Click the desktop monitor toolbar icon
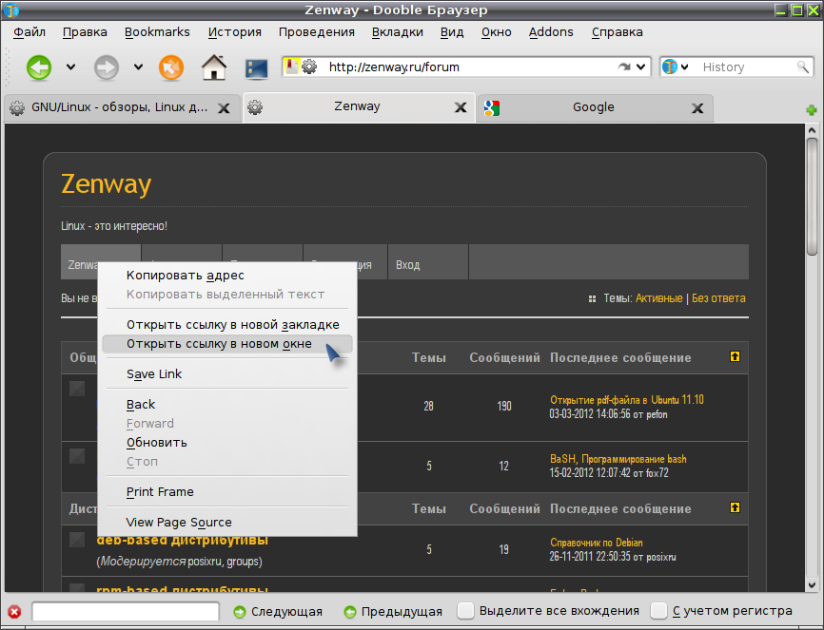The image size is (824, 630). pyautogui.click(x=257, y=68)
